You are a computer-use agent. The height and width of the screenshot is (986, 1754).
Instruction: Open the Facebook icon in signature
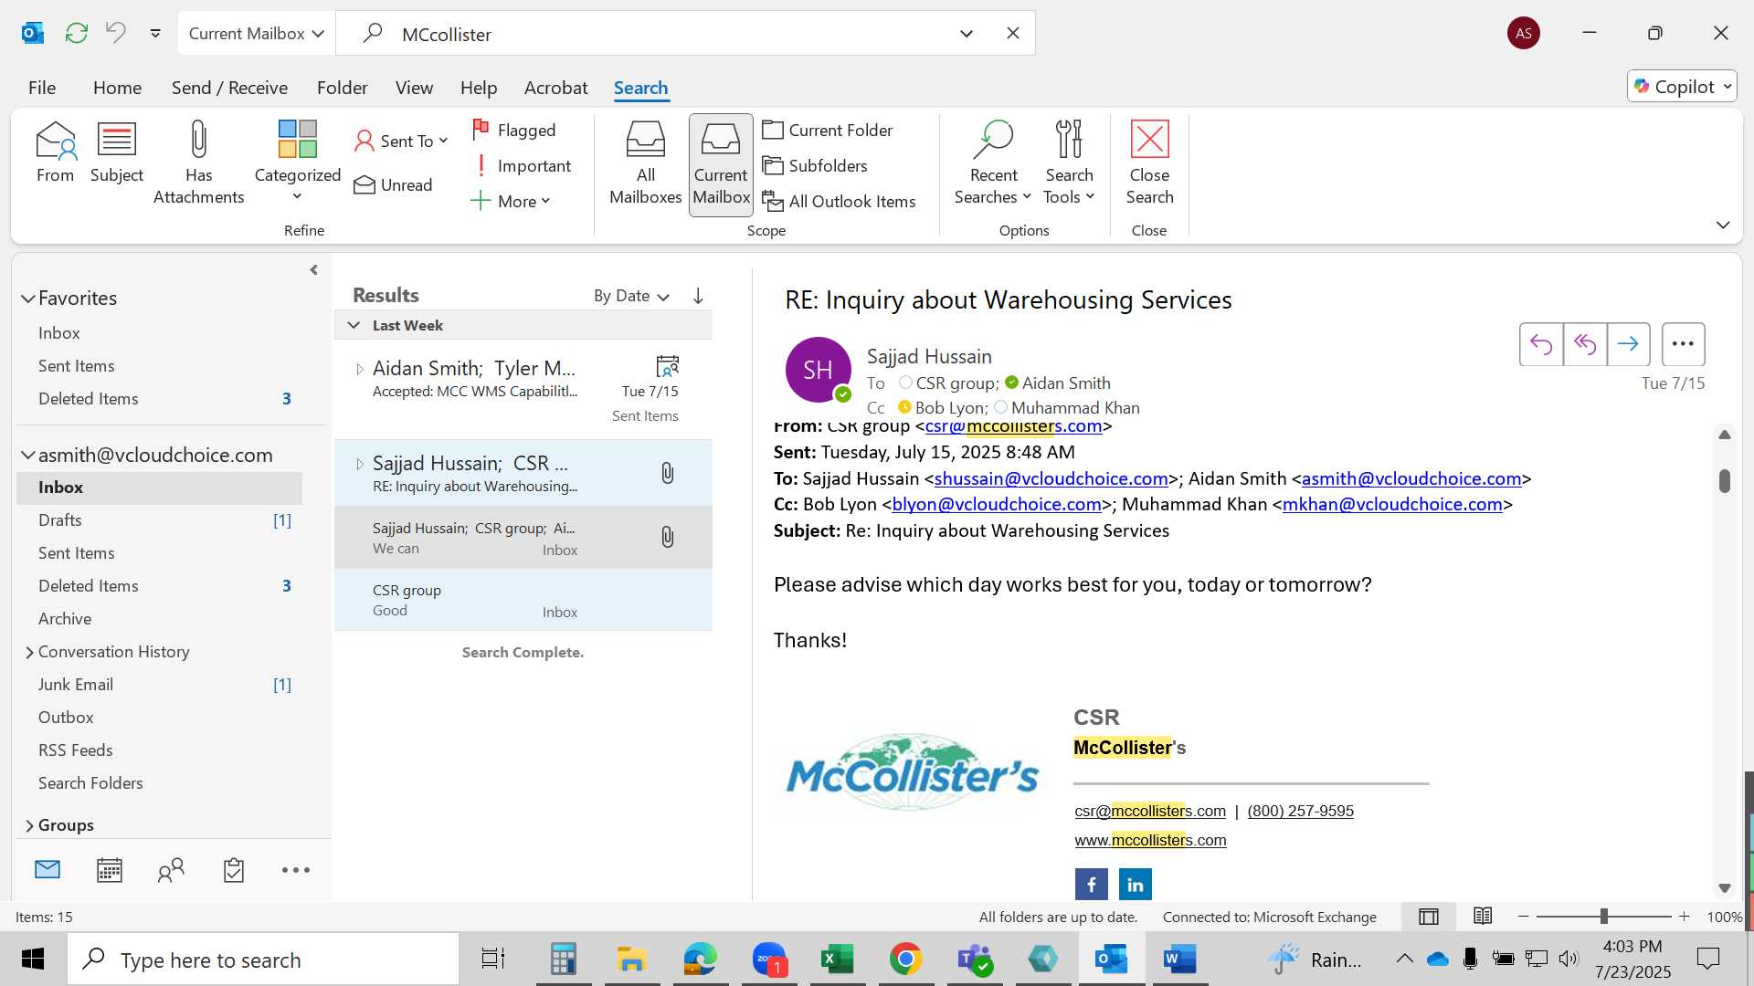1091,885
